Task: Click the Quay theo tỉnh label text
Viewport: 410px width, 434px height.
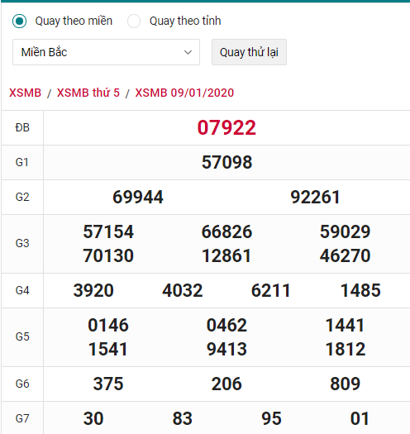Action: (185, 21)
